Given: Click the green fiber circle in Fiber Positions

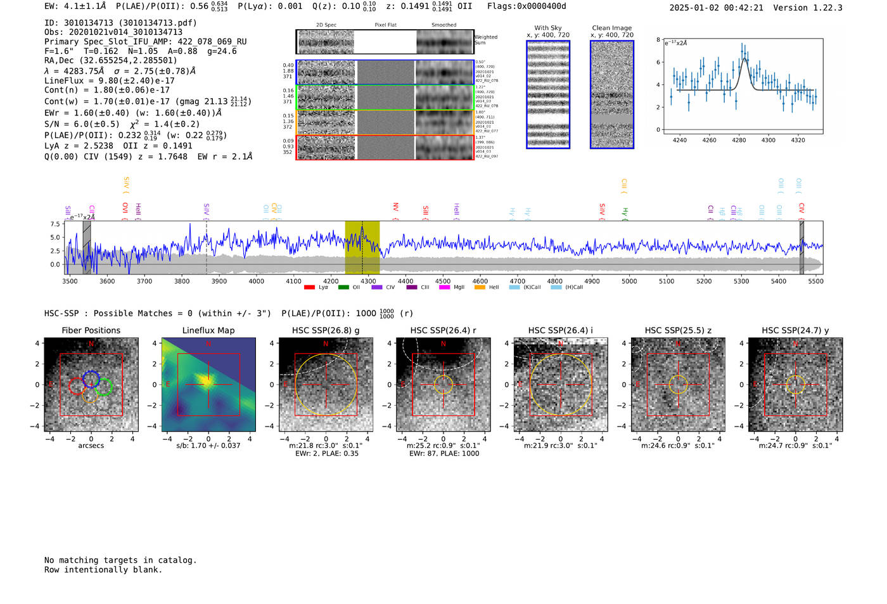Looking at the screenshot, I should pos(103,387).
